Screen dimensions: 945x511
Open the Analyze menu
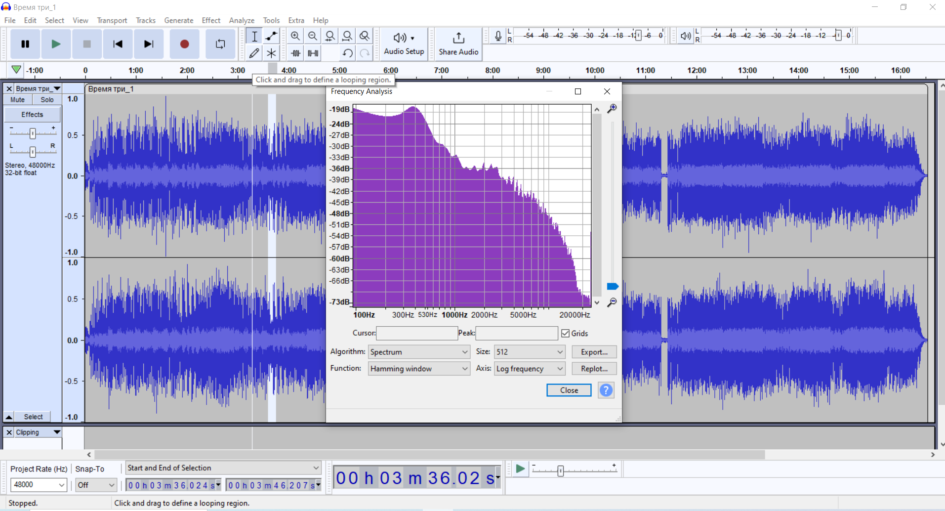(x=242, y=20)
